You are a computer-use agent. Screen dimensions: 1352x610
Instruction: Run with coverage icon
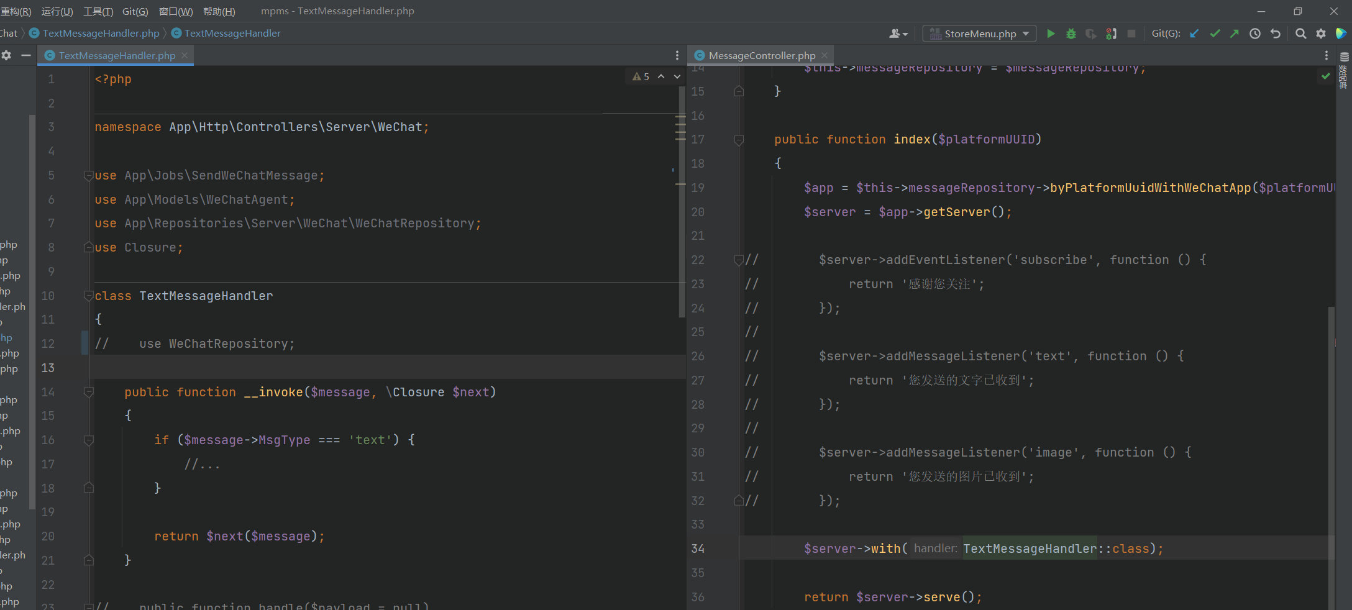[x=1091, y=34]
